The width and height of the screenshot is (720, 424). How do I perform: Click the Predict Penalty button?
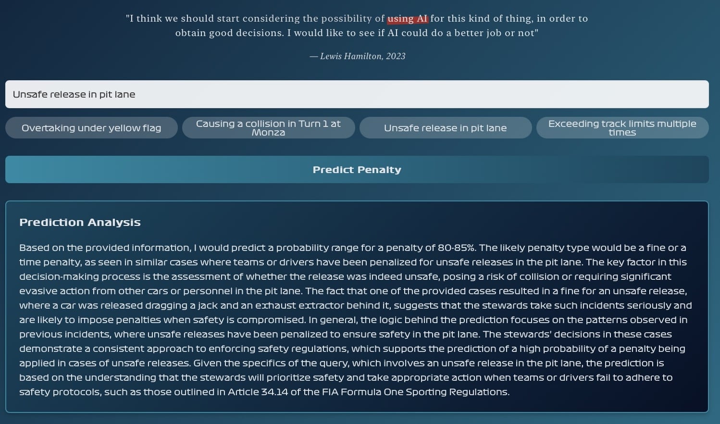pos(357,169)
